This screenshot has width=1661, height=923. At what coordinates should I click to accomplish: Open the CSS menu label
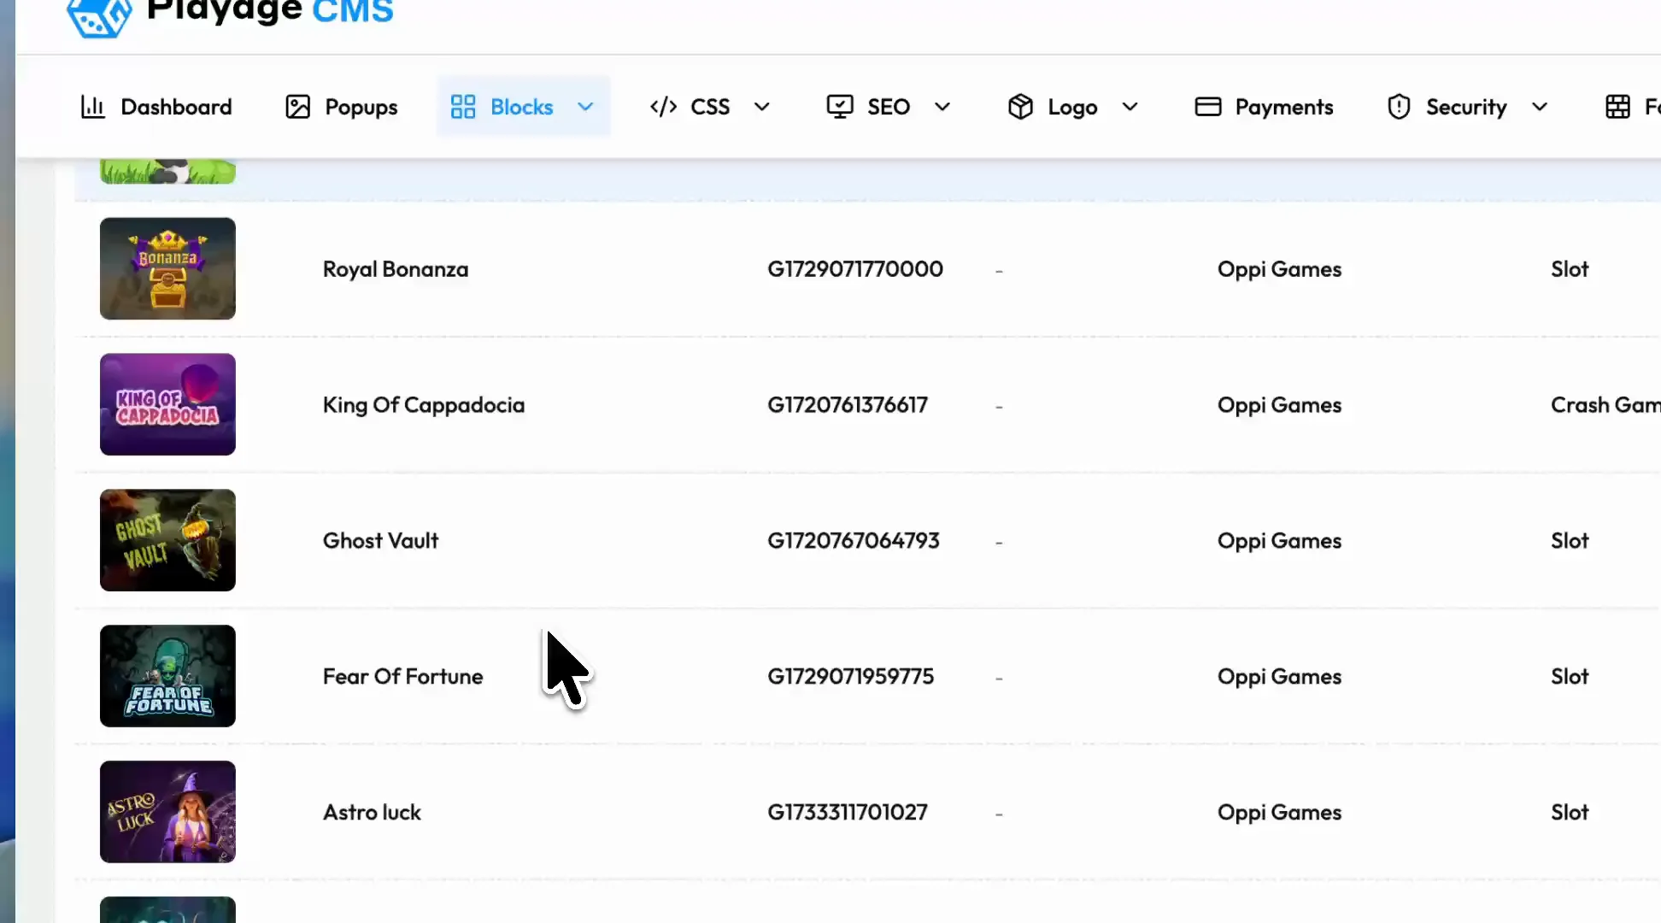(710, 107)
